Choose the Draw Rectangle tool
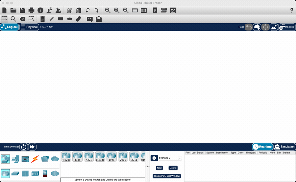This screenshot has height=182, width=296. 61,19
